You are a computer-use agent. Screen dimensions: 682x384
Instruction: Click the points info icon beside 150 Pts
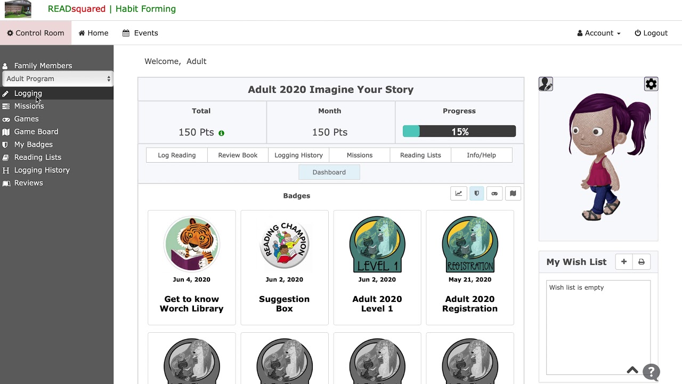point(221,133)
